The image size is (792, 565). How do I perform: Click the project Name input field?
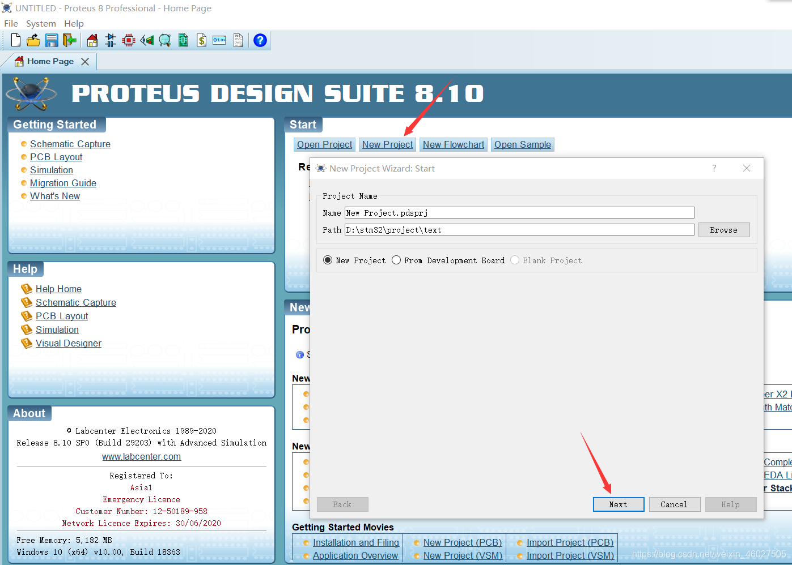pyautogui.click(x=519, y=213)
